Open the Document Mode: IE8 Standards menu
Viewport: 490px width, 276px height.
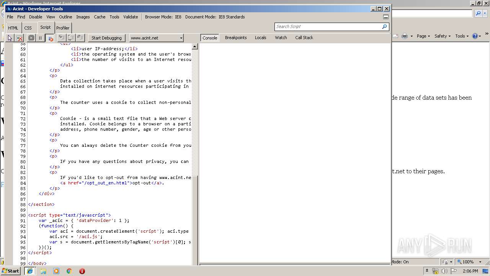[215, 17]
